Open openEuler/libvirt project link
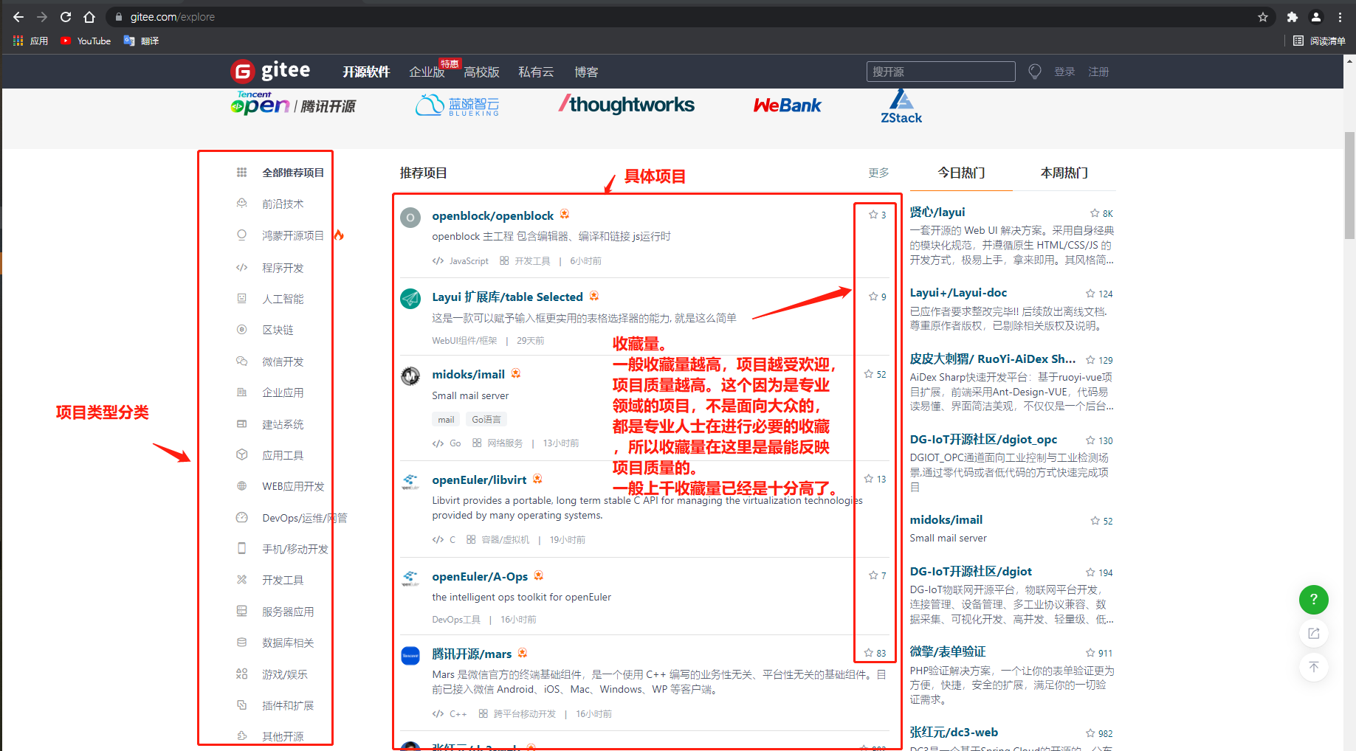The image size is (1356, 751). tap(479, 480)
